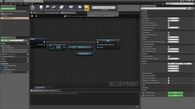Click the yellow Play toolbar icon
Screen dimensions: 195x109
point(87,8)
